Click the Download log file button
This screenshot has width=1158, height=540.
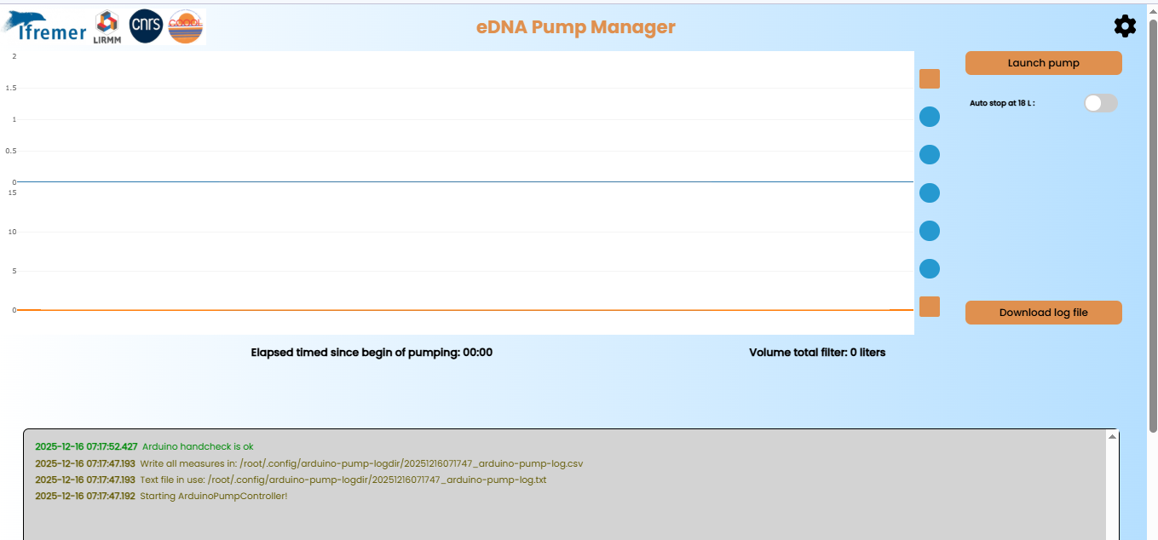point(1043,313)
